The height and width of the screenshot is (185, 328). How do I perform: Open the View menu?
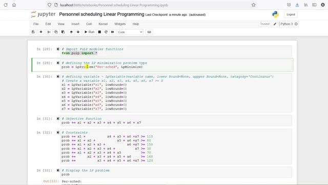[x=61, y=24]
